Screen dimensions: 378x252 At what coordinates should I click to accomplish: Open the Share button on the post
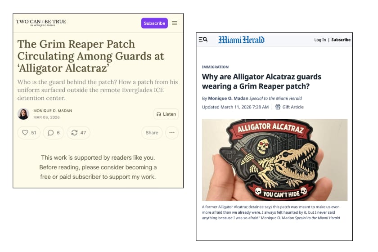coord(152,133)
